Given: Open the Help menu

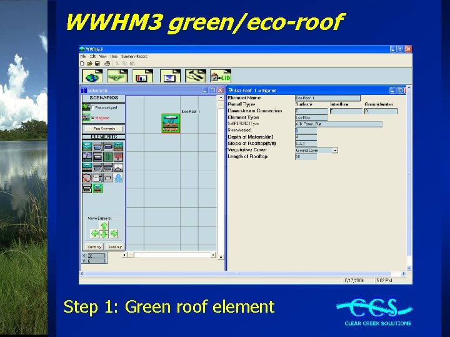Looking at the screenshot, I should (x=114, y=56).
